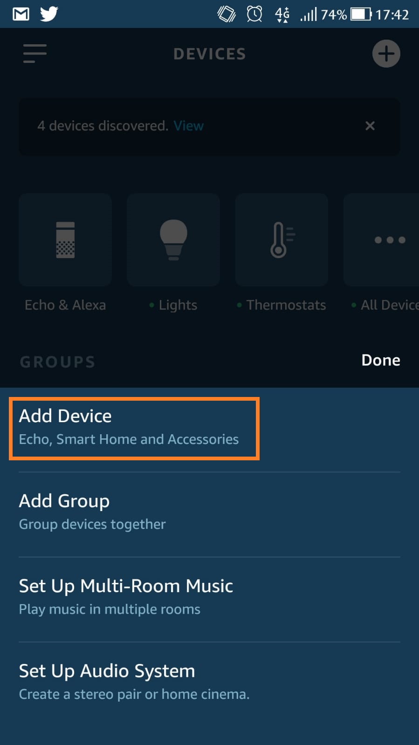
Task: Open the View discovered devices link
Action: point(188,126)
